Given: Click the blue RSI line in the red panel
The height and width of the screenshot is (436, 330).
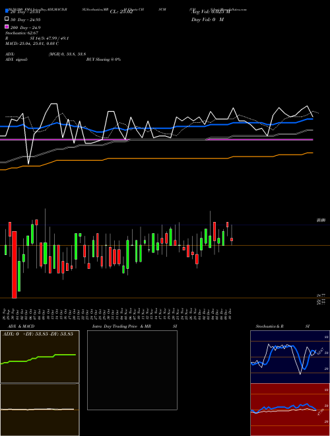Looking at the screenshot, I should [283, 408].
